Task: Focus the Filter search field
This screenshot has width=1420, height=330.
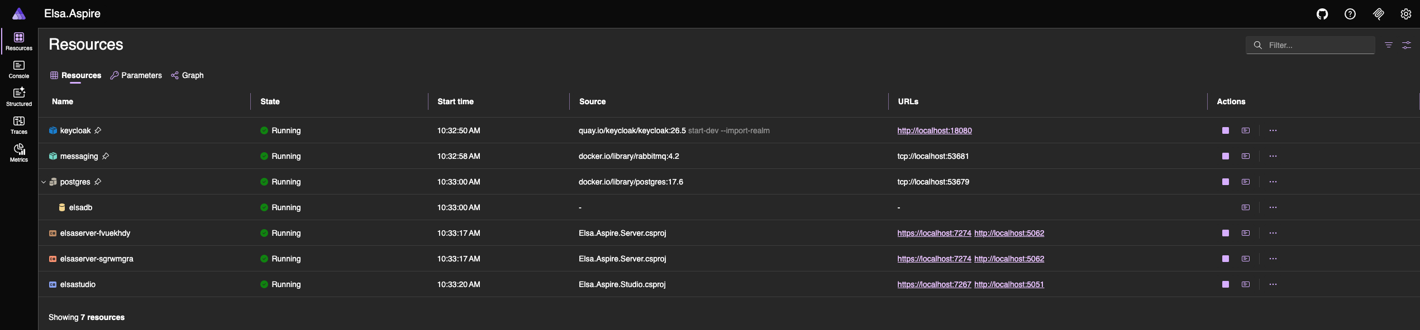Action: coord(1310,45)
